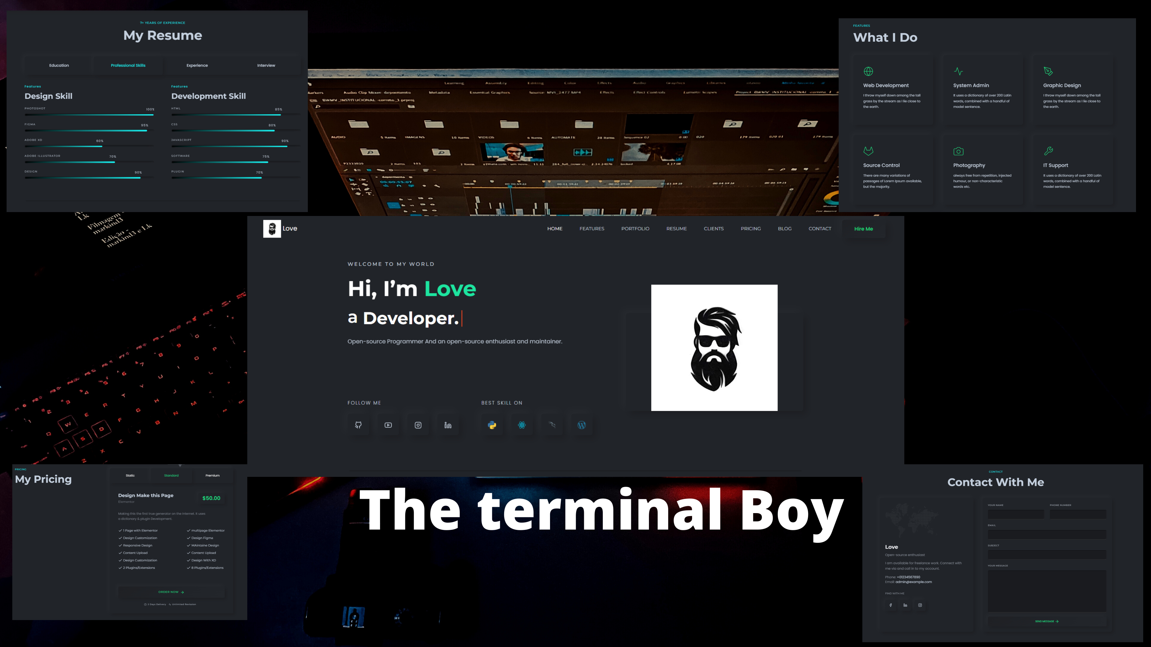Click the Python skill icon
Screen dimensions: 1151x647
pos(492,425)
